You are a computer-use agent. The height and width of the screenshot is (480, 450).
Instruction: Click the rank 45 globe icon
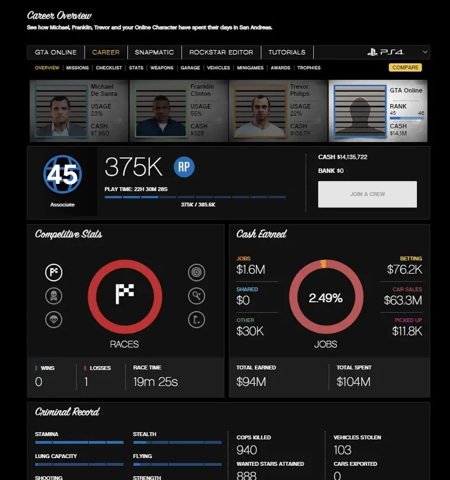tap(63, 174)
